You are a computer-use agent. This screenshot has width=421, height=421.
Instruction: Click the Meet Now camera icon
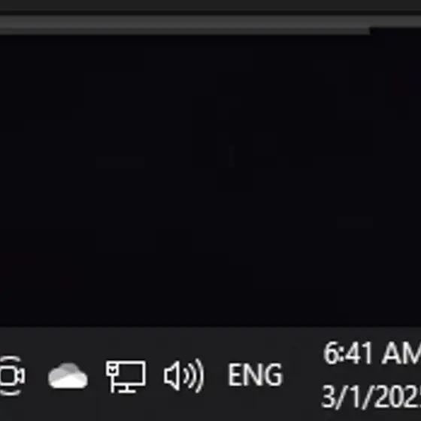click(12, 375)
